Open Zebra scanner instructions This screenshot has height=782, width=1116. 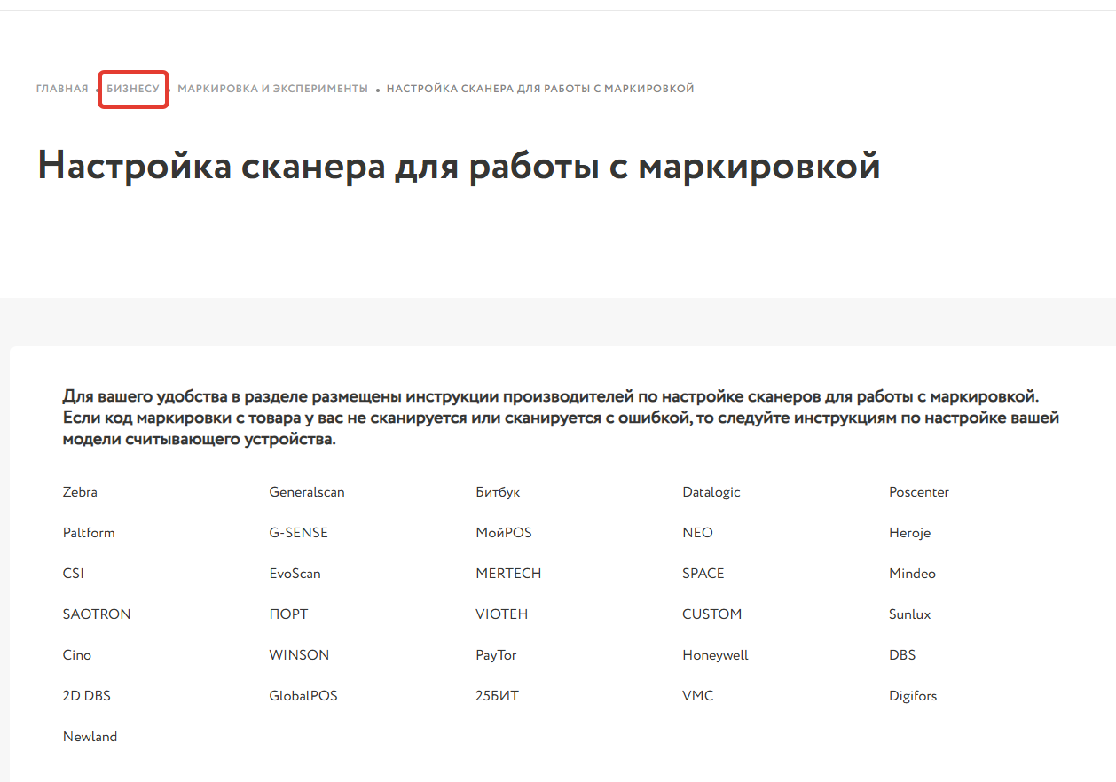pyautogui.click(x=80, y=492)
